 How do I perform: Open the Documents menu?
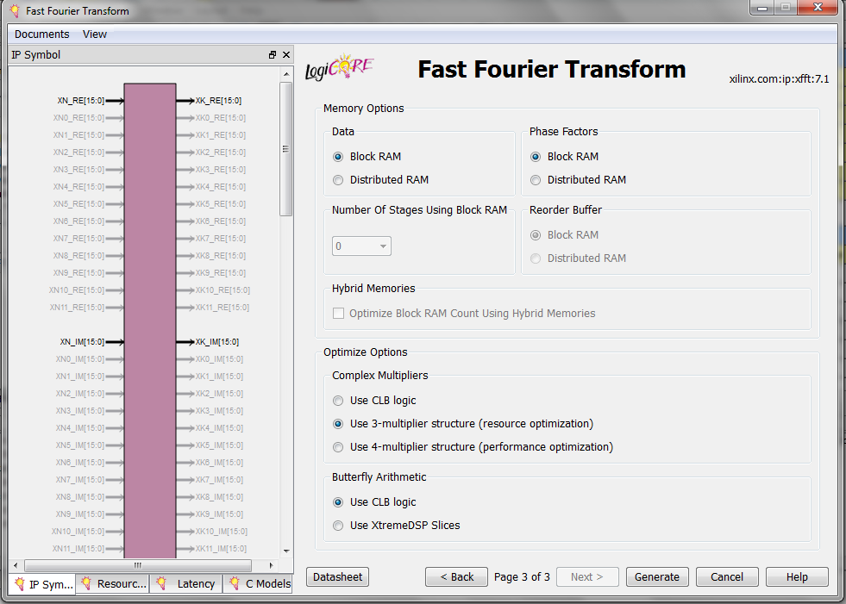tap(41, 34)
